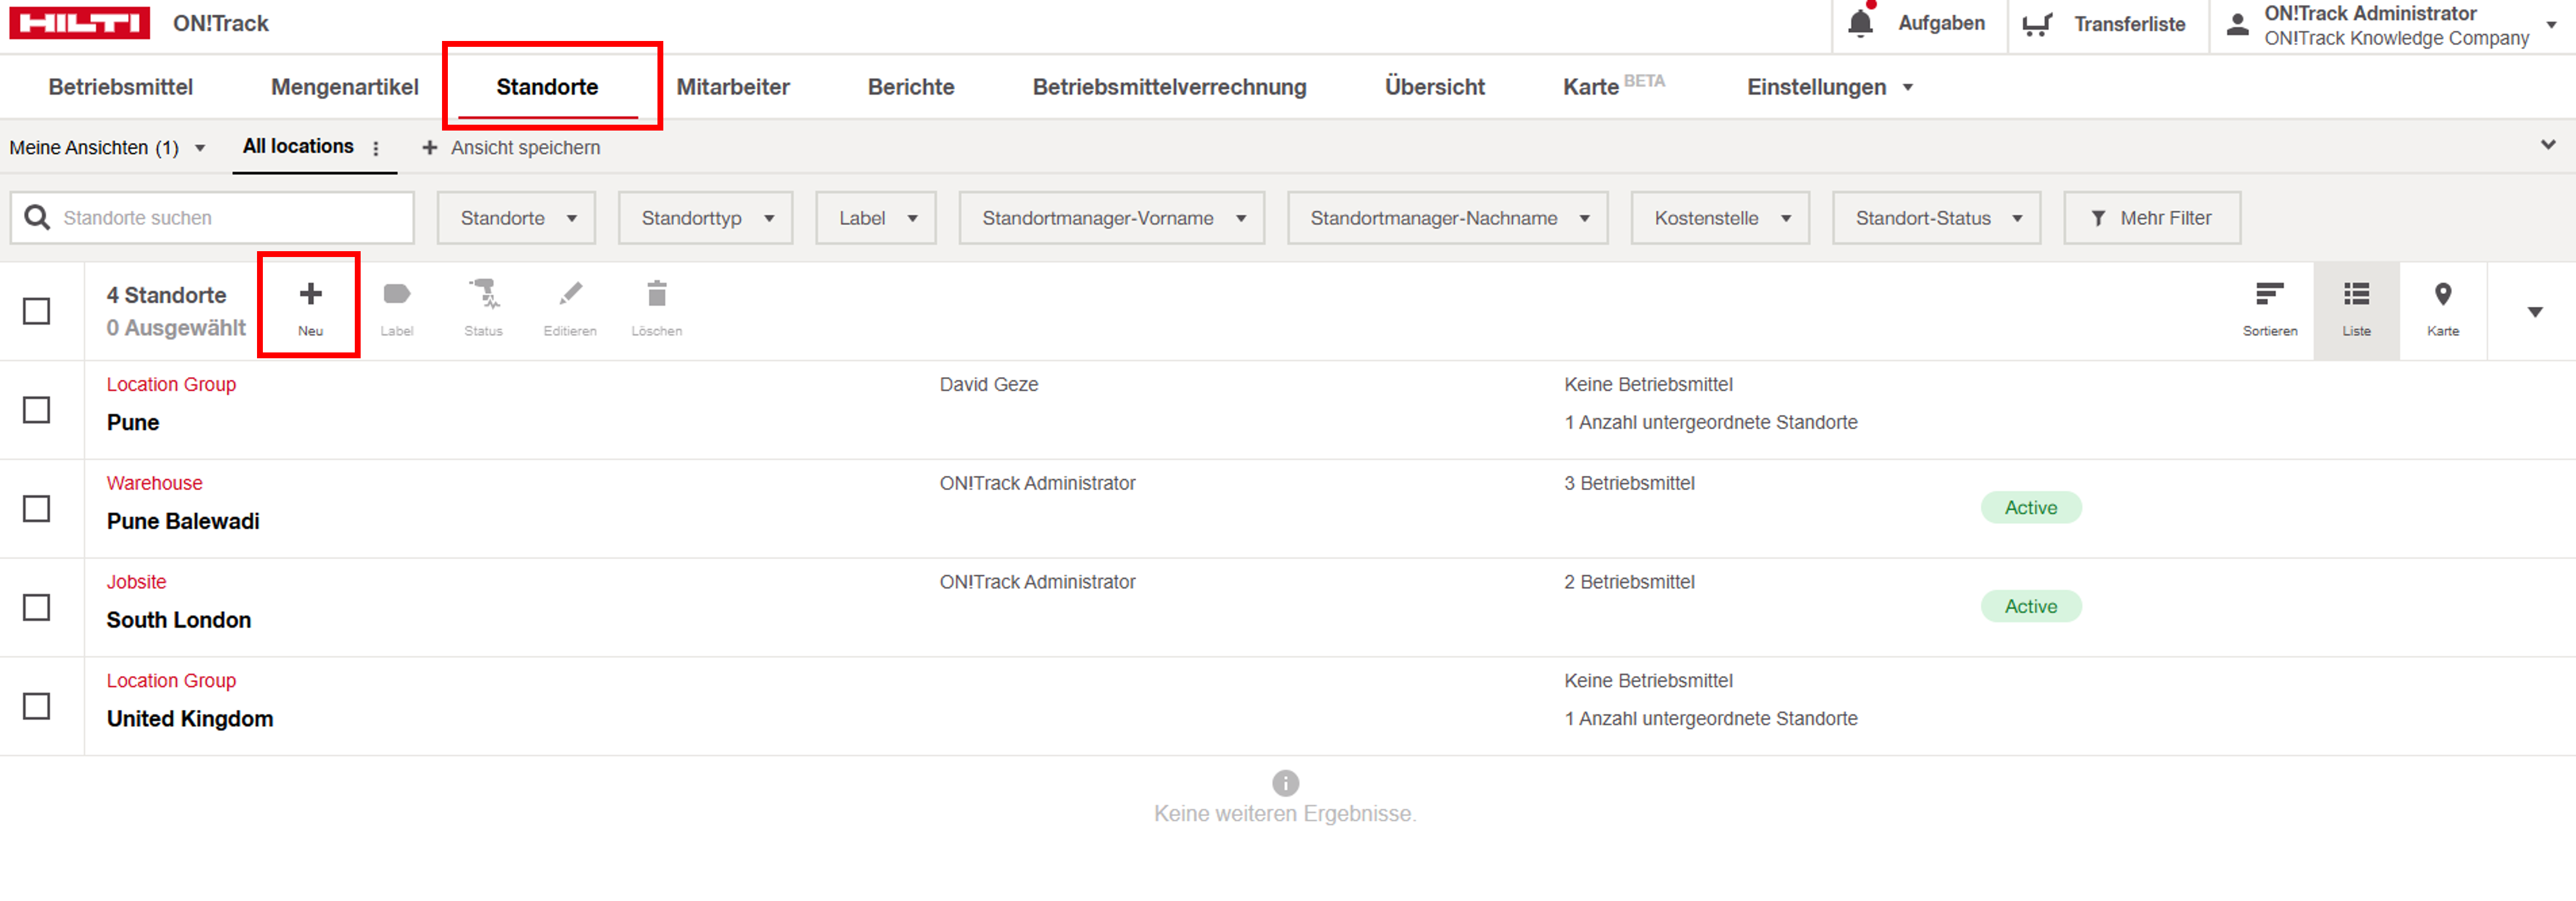Click the Standorte suchen search field

point(212,218)
